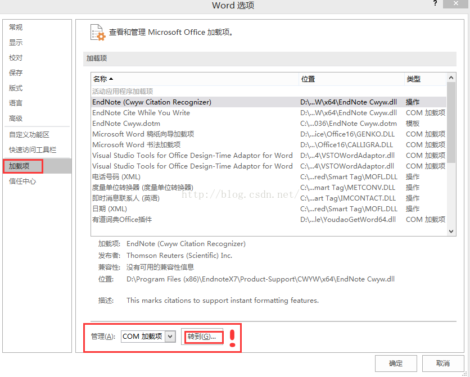Click the METCONV.DLL location cell
This screenshot has width=470, height=377.
(347, 188)
